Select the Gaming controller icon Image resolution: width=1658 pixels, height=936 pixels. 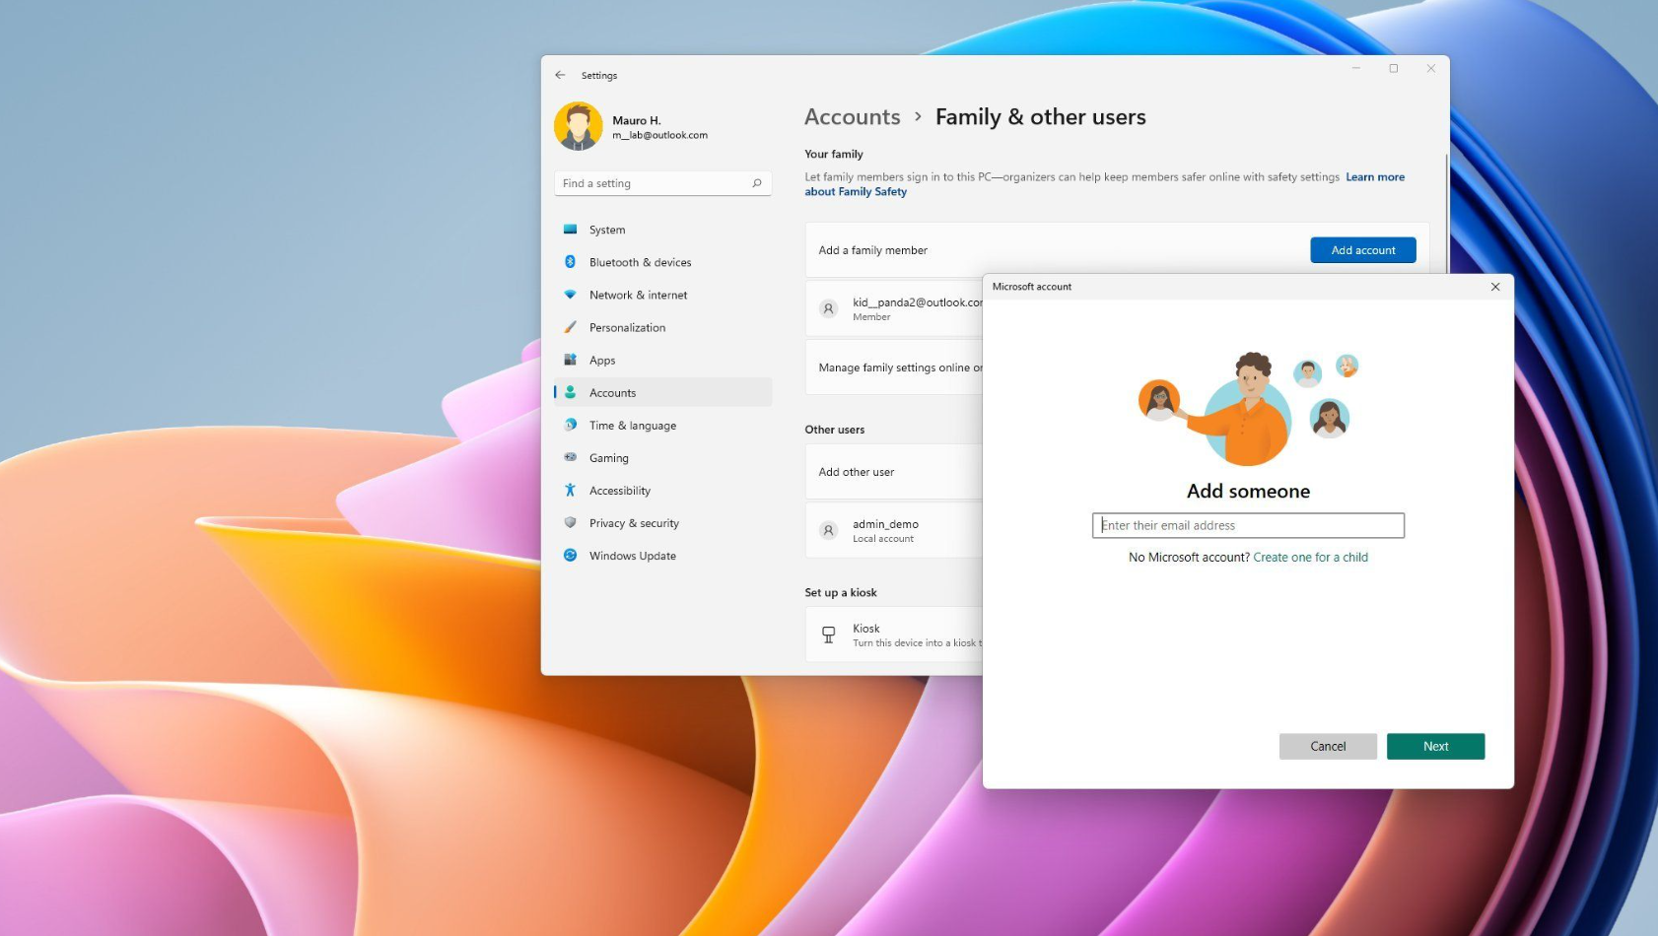pyautogui.click(x=570, y=458)
